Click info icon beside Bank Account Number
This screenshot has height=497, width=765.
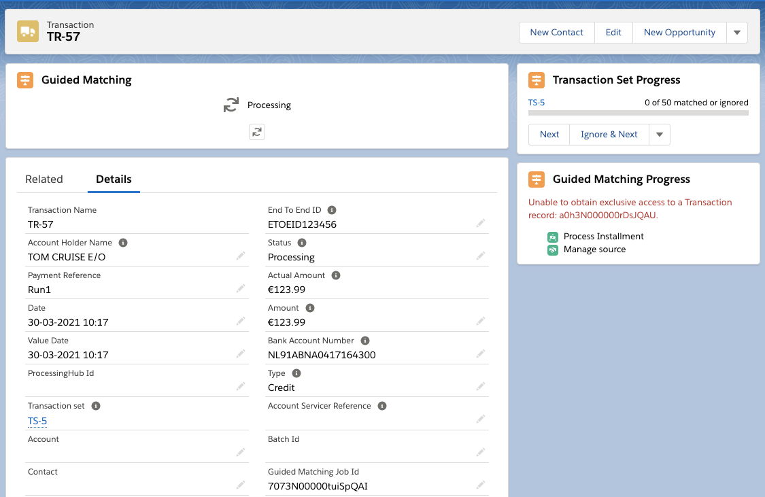tap(365, 341)
